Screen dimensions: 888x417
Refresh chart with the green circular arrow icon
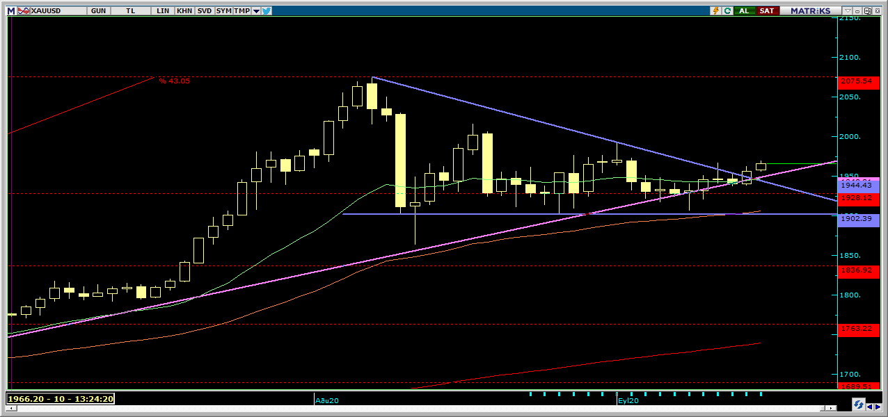[727, 11]
